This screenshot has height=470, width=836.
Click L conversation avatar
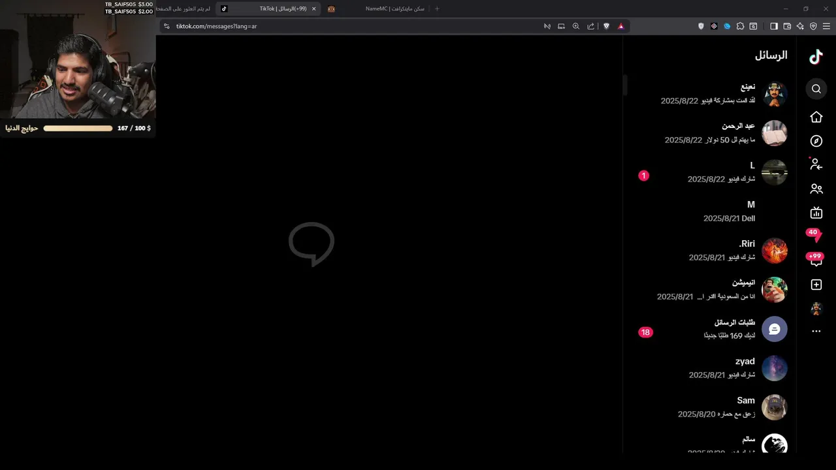(x=775, y=172)
